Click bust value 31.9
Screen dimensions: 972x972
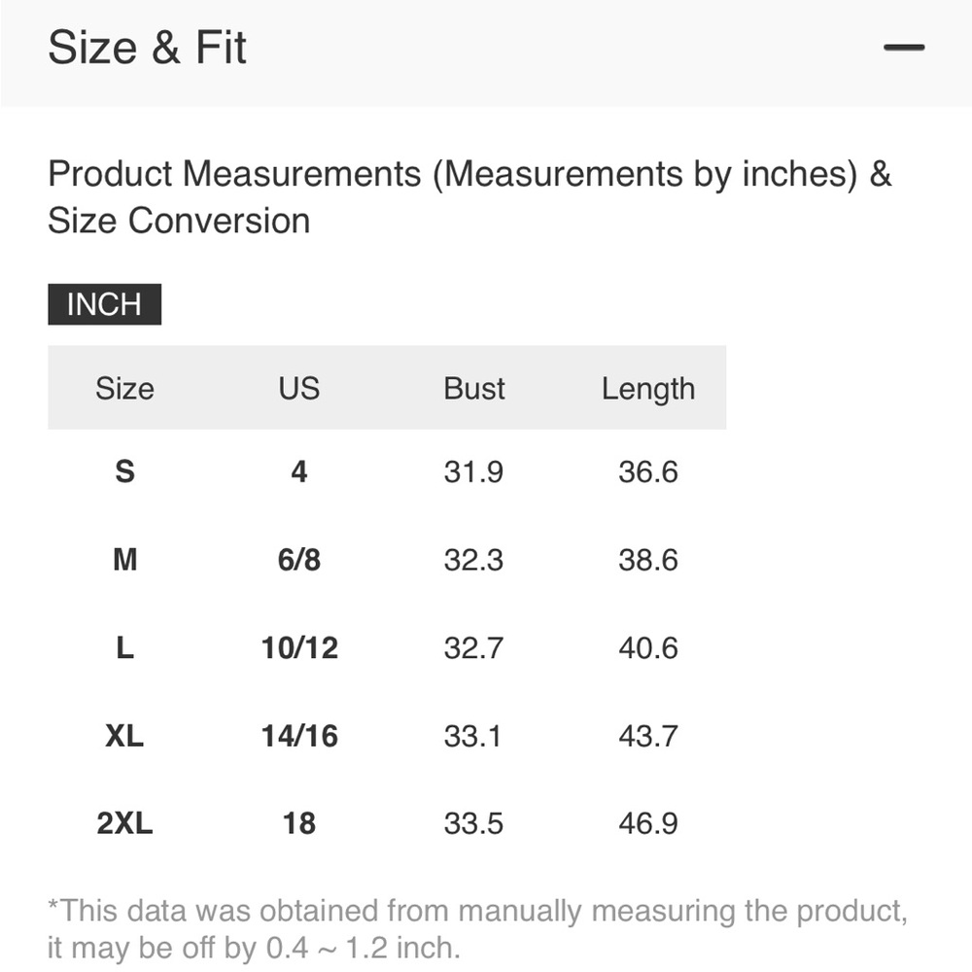[x=473, y=471]
